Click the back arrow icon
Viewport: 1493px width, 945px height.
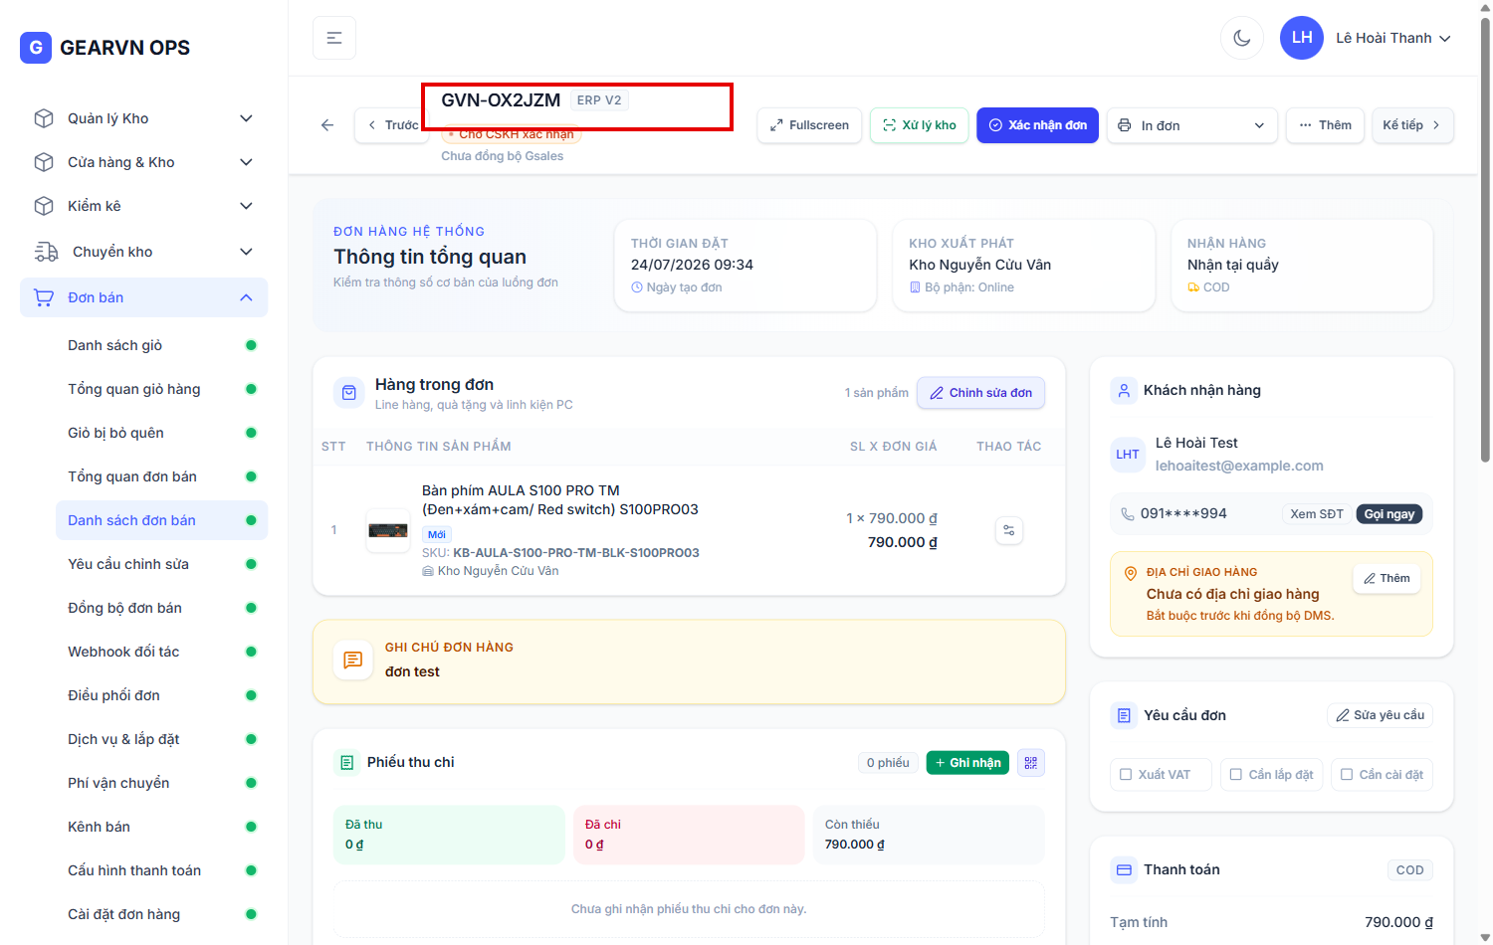pos(327,125)
